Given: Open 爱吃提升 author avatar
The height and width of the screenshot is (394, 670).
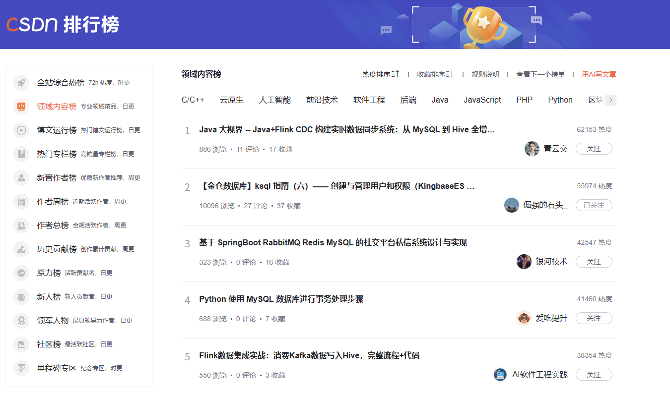Looking at the screenshot, I should 524,318.
